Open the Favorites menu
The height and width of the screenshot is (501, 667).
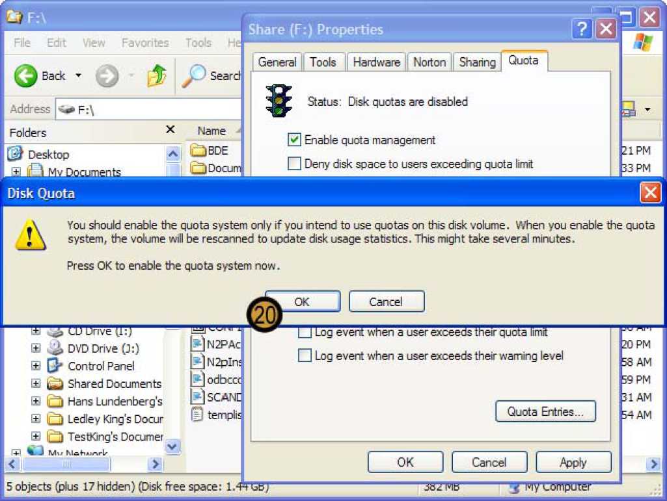(144, 43)
